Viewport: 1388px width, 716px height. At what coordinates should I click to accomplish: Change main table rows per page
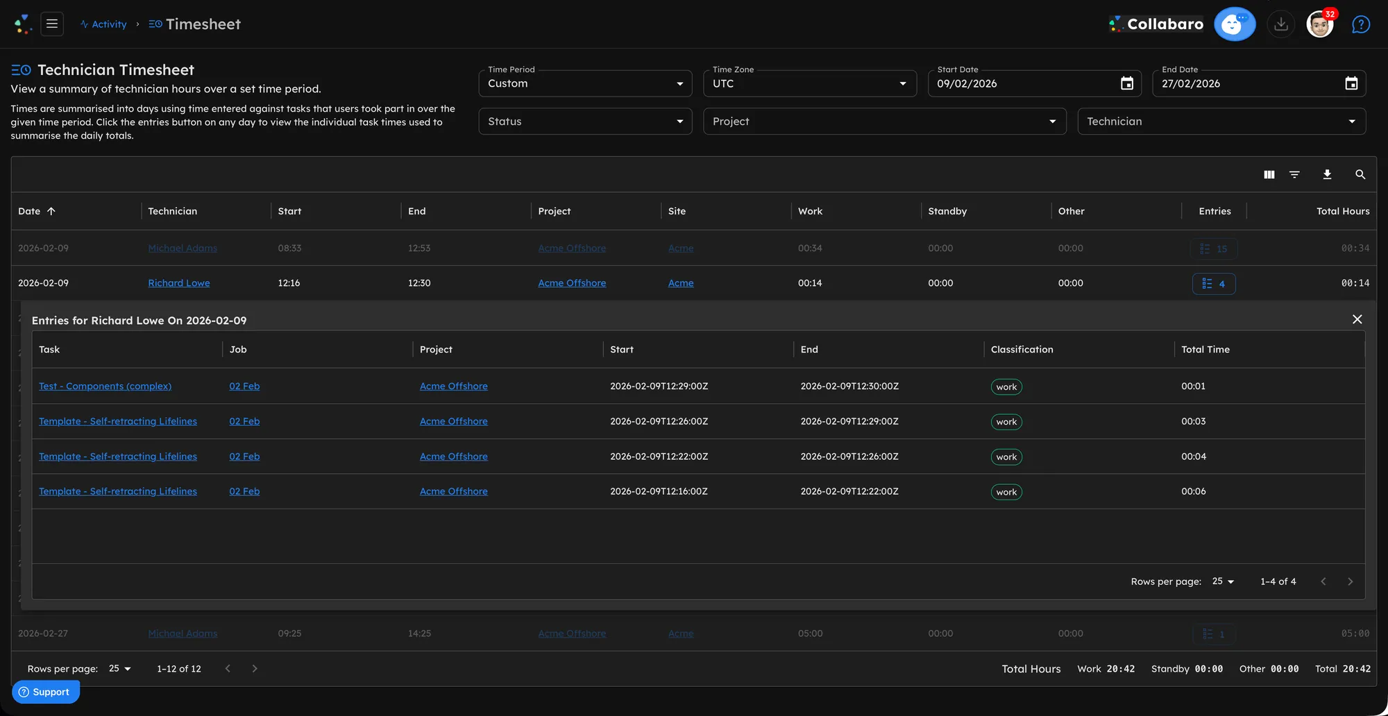(x=119, y=669)
